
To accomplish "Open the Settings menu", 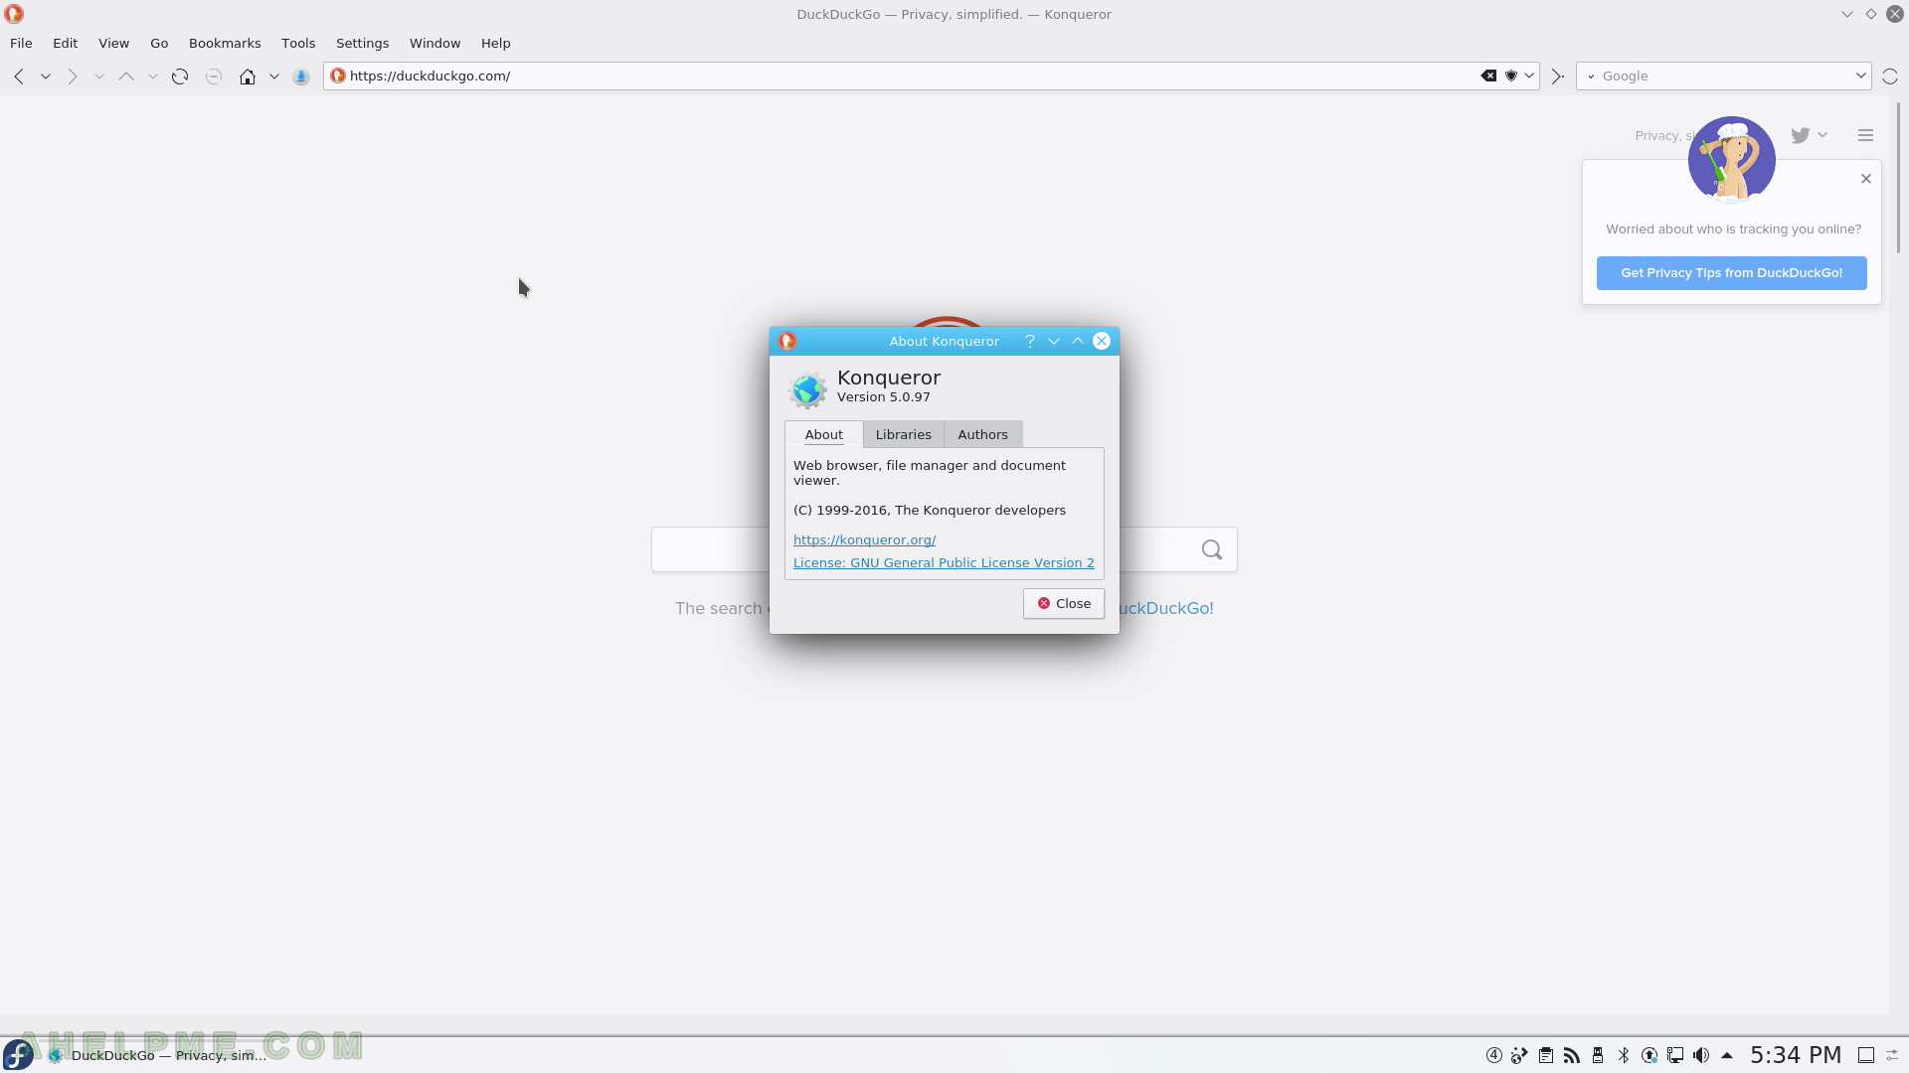I will coord(362,43).
